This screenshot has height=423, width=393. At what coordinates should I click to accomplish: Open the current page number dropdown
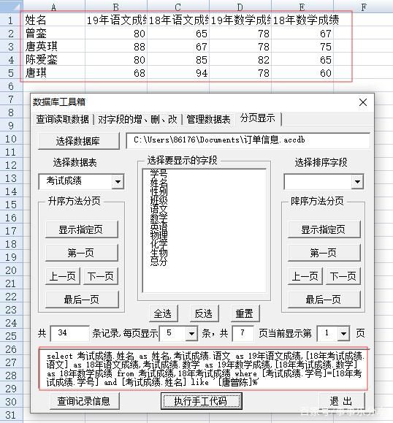[x=343, y=333]
